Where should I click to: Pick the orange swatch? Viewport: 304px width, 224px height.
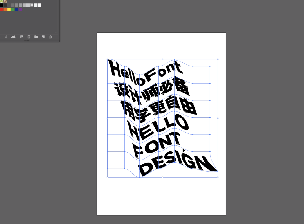(x=5, y=10)
